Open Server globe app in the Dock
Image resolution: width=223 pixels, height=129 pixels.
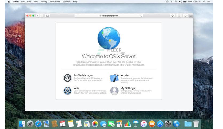click(x=176, y=124)
